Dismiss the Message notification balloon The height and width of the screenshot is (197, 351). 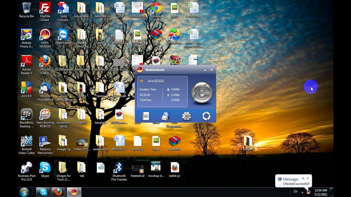308,178
